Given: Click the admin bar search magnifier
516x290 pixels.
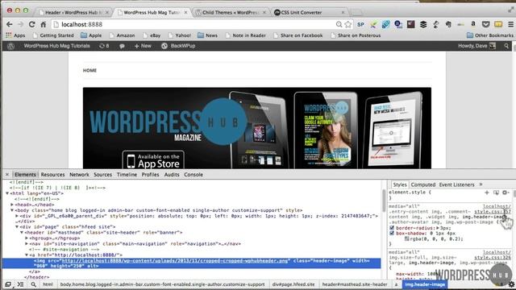Looking at the screenshot, I should click(506, 46).
